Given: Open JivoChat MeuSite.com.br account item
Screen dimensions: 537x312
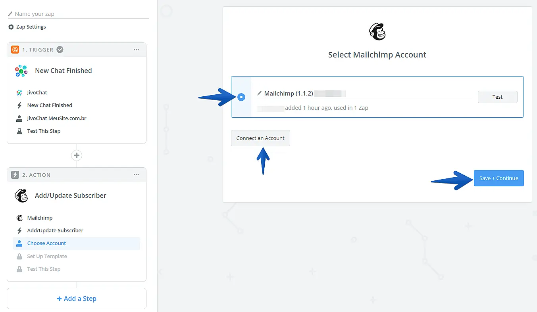Looking at the screenshot, I should click(x=56, y=119).
